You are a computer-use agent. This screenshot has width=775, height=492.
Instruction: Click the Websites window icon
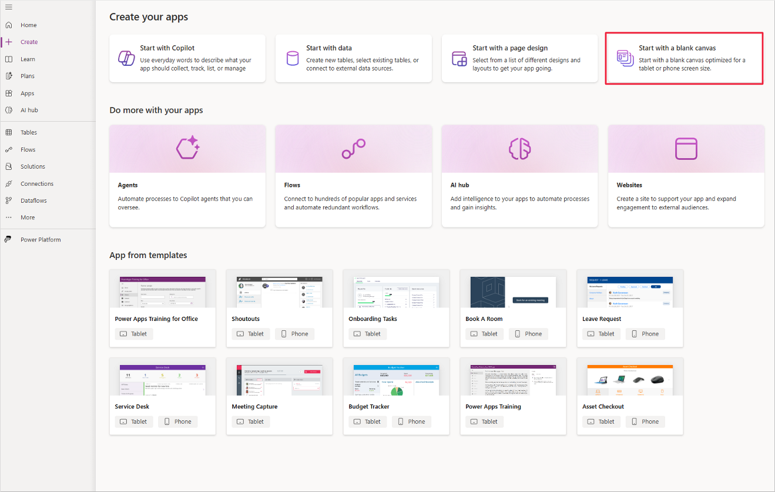click(686, 148)
